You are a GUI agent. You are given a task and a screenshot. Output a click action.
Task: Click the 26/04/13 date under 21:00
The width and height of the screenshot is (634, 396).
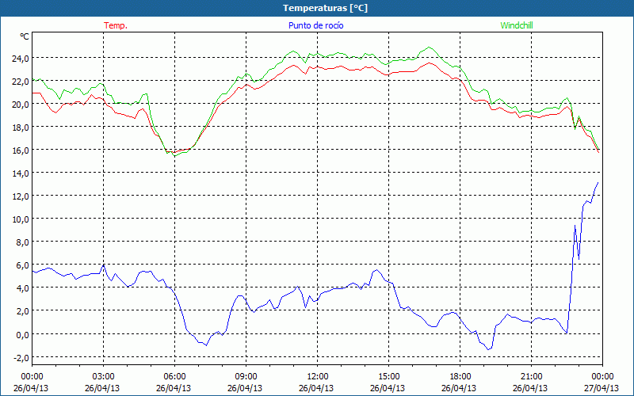point(530,388)
